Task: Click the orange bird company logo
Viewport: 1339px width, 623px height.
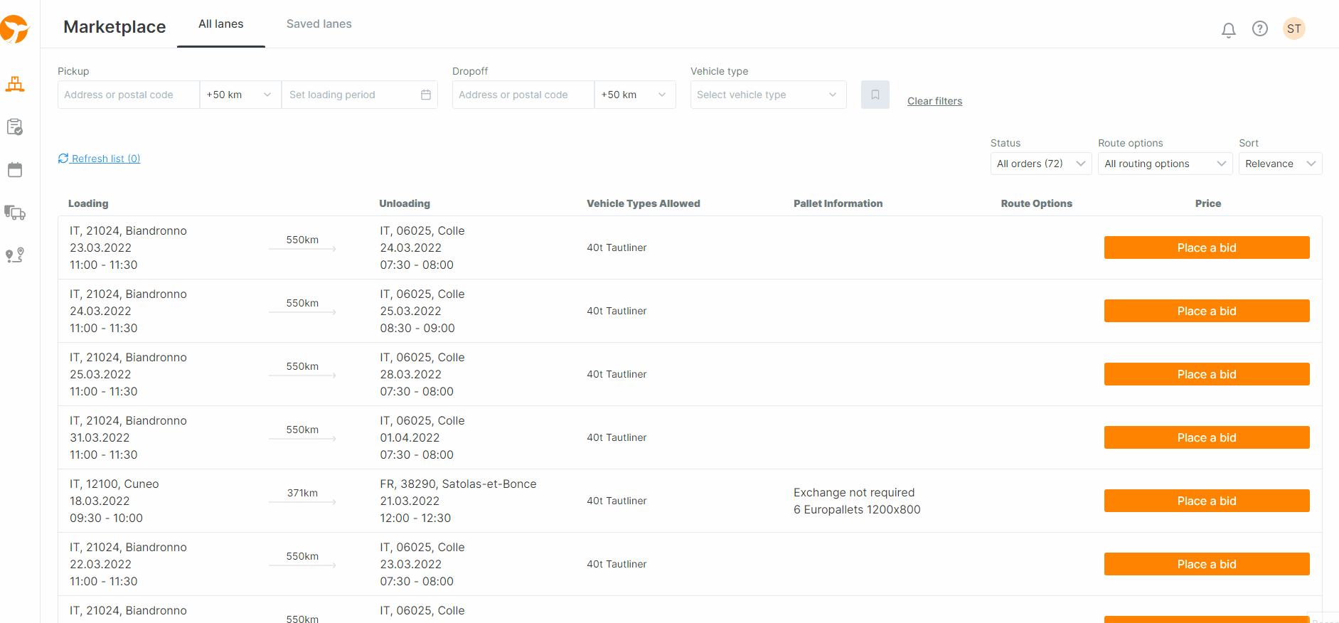Action: tap(14, 29)
